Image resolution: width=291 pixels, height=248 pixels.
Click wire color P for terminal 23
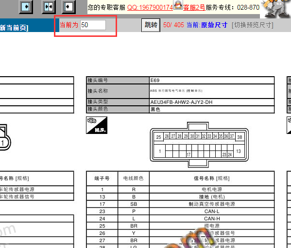point(134,211)
